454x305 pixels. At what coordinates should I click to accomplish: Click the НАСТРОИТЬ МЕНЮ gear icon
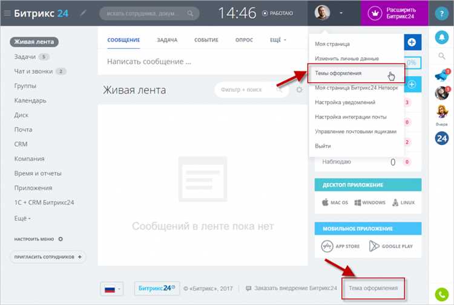[x=61, y=239]
